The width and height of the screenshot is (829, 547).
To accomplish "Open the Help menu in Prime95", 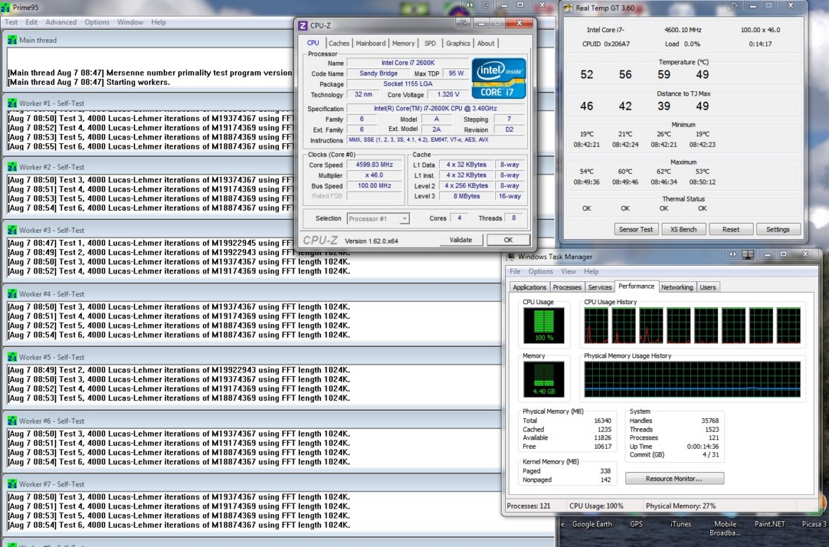I will 159,22.
